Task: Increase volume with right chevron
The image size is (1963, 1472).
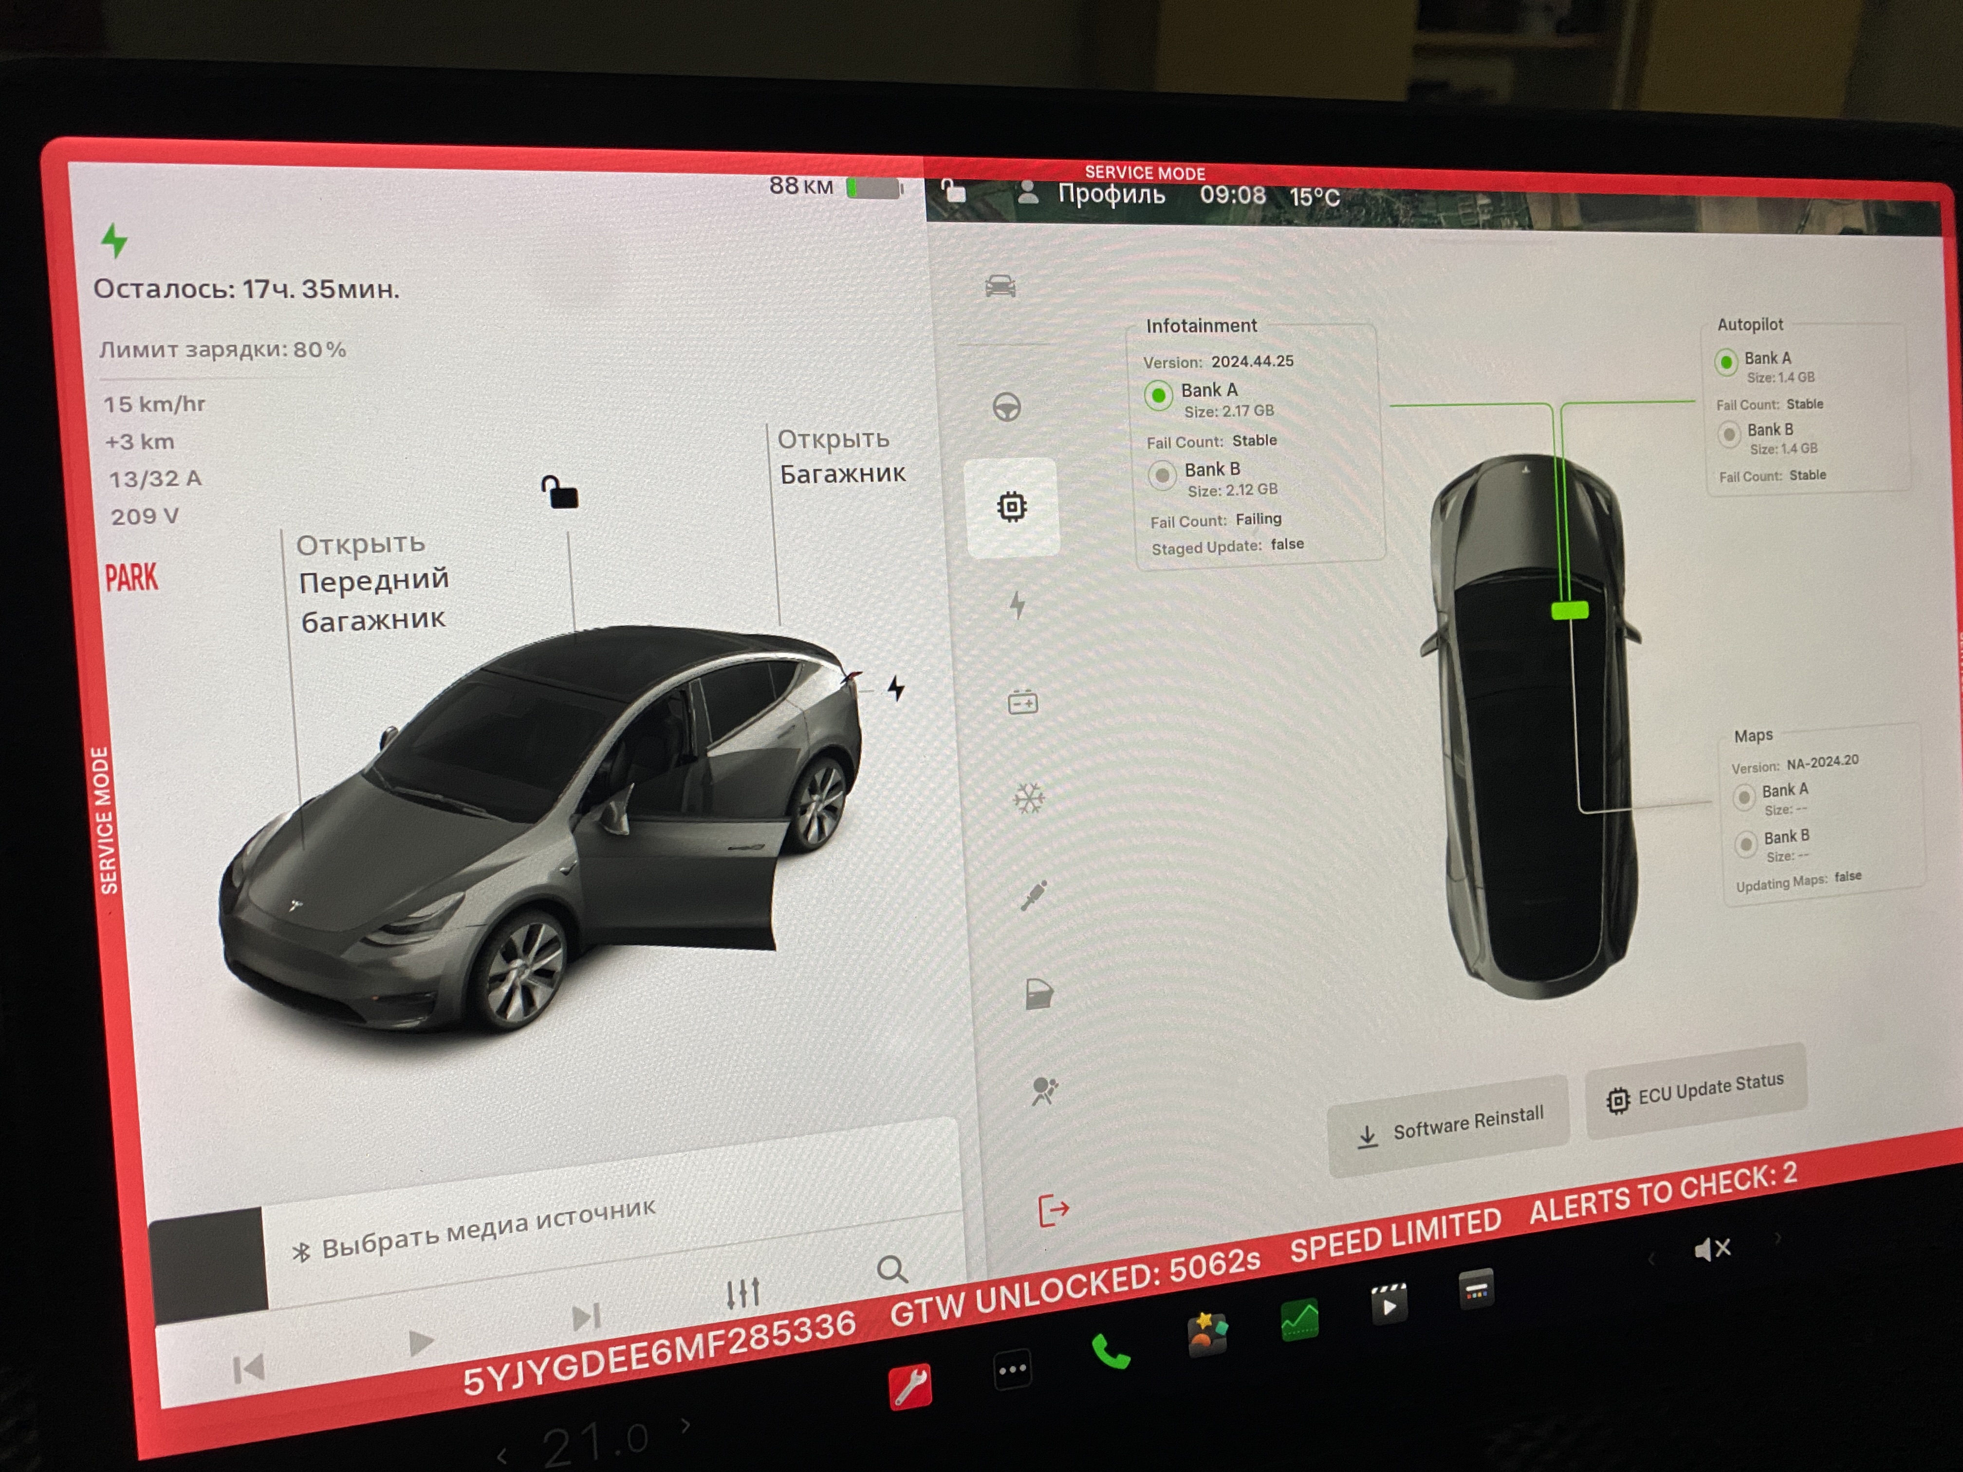Action: [1778, 1238]
